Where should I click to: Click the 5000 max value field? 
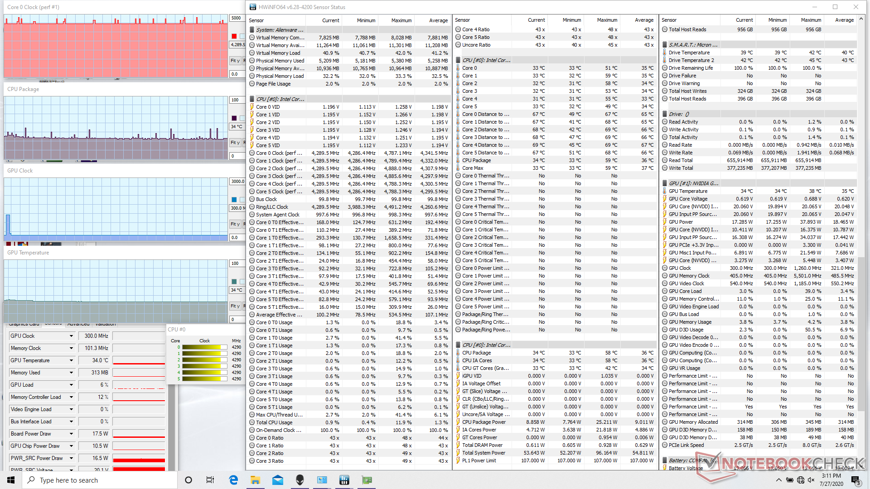point(237,18)
